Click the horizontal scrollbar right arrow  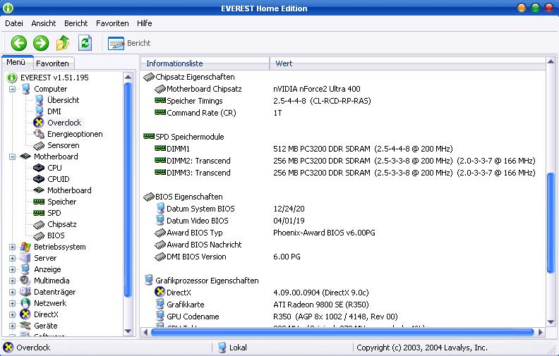point(541,333)
